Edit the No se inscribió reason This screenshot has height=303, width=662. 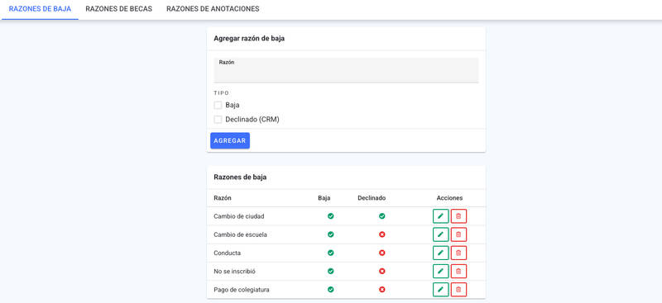441,272
